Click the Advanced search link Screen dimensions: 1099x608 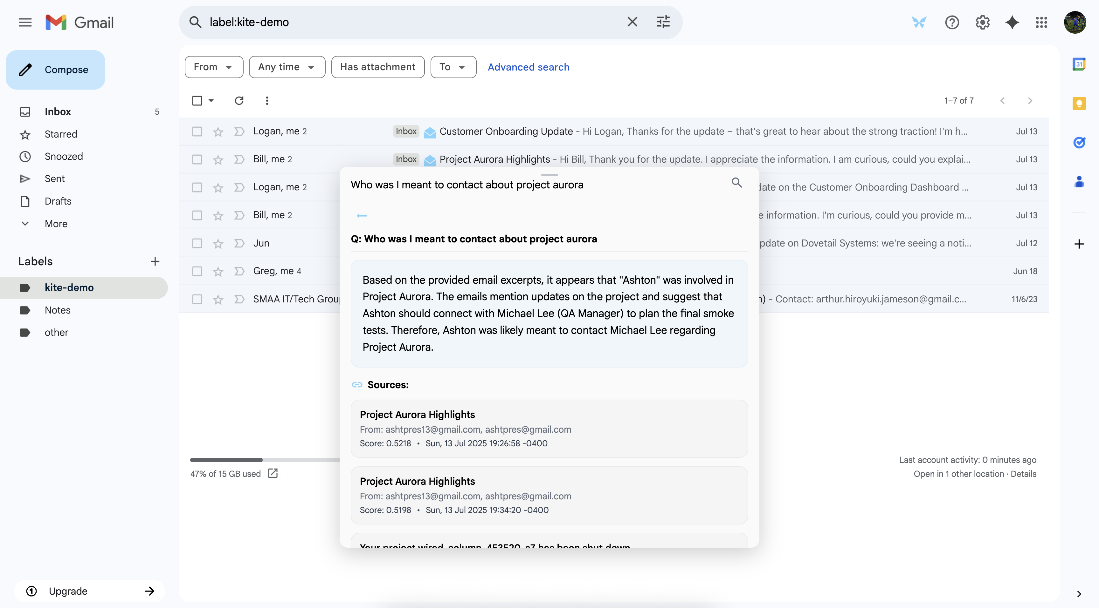tap(528, 67)
